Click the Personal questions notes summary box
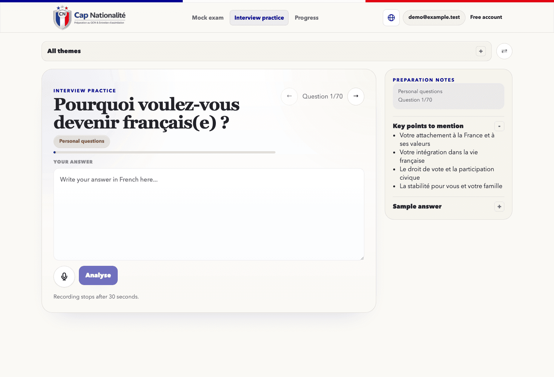554x377 pixels. pos(449,96)
